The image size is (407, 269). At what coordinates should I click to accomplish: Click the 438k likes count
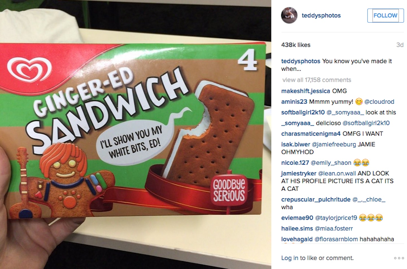coord(296,45)
